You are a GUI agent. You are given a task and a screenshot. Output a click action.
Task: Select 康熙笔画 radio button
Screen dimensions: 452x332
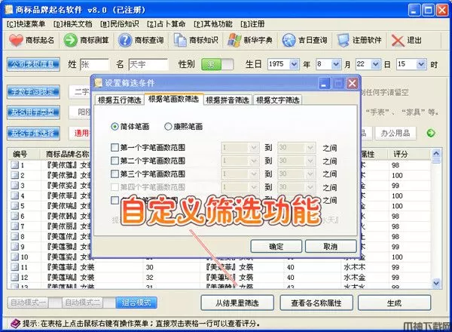168,127
